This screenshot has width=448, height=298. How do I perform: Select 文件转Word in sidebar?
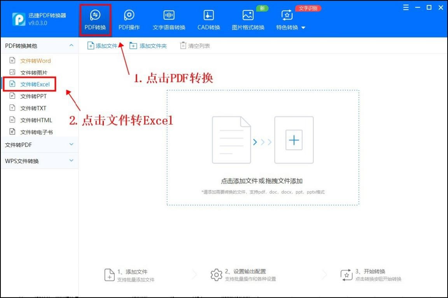(x=35, y=61)
